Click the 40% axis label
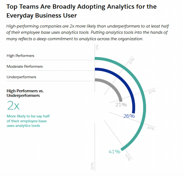The image size is (184, 176). pos(128,157)
